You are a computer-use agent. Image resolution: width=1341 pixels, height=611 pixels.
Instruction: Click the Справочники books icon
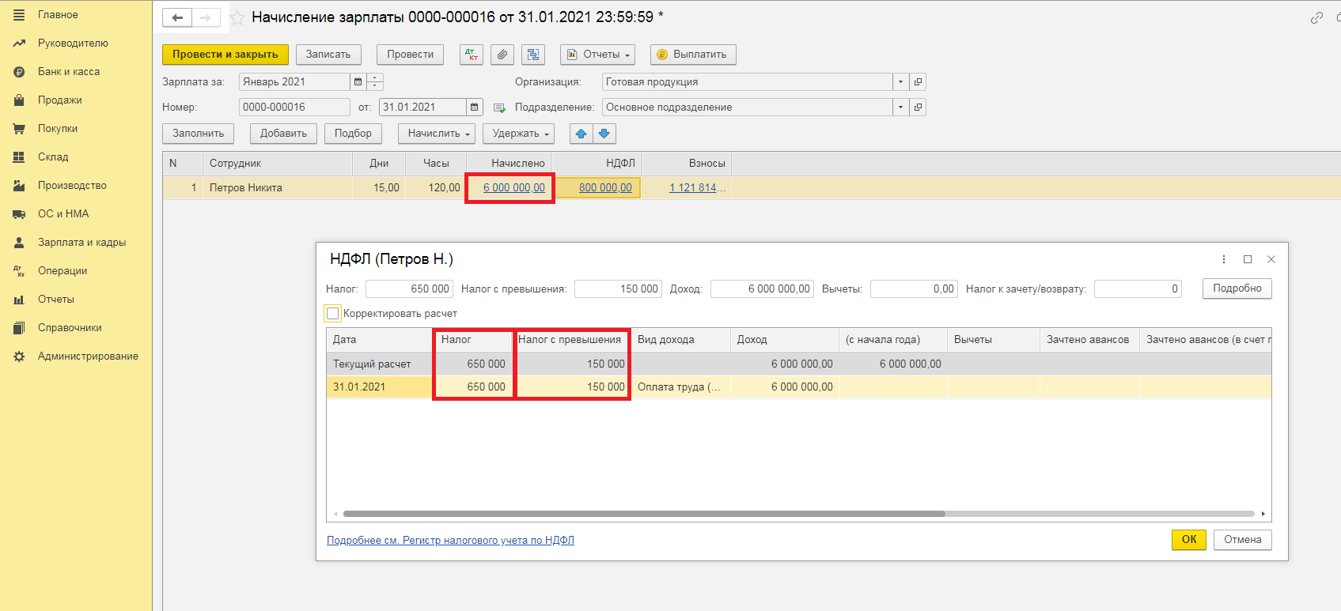click(19, 328)
